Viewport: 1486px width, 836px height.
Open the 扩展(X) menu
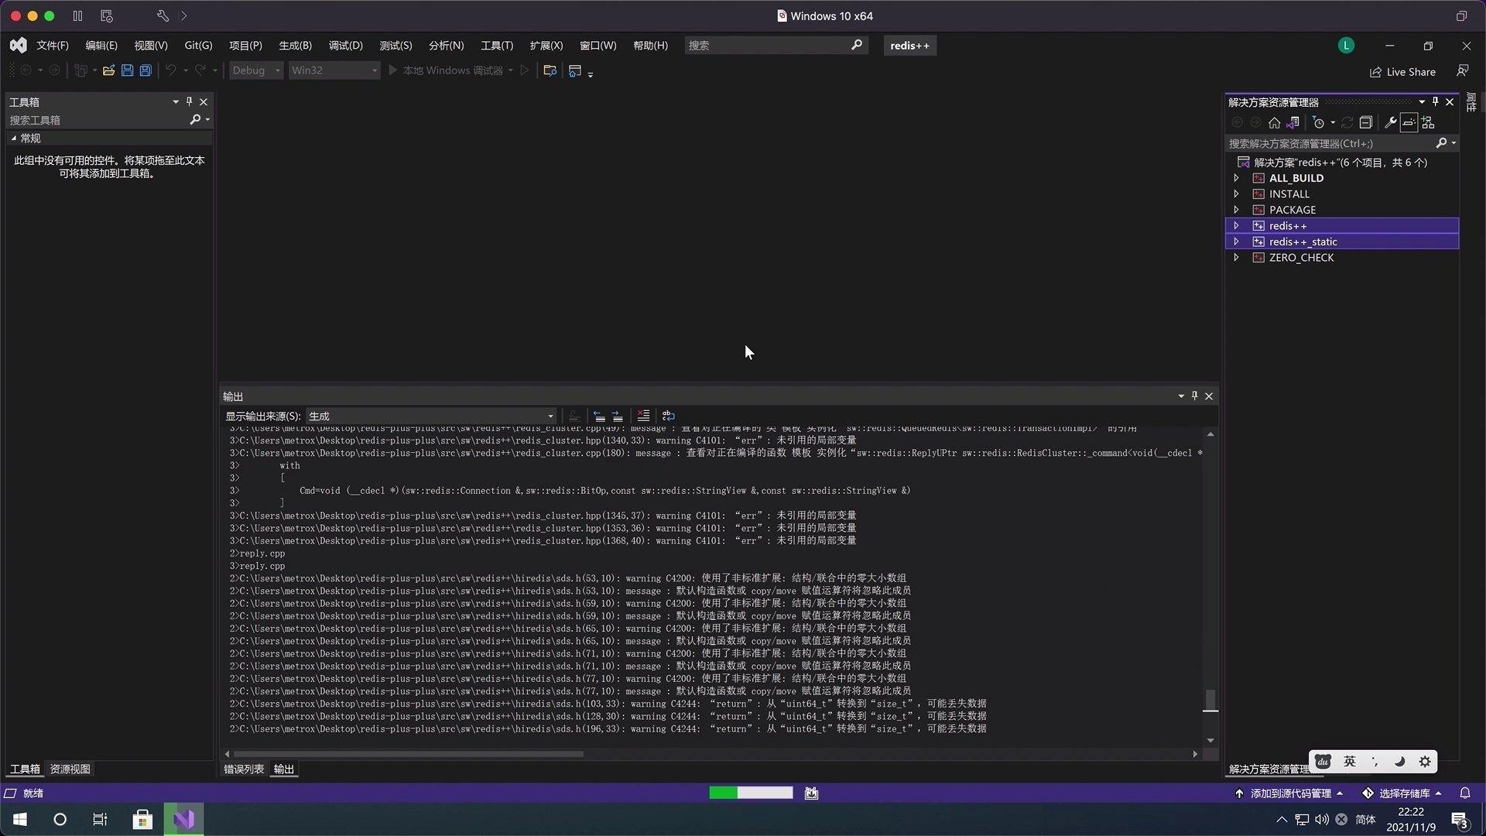click(546, 46)
